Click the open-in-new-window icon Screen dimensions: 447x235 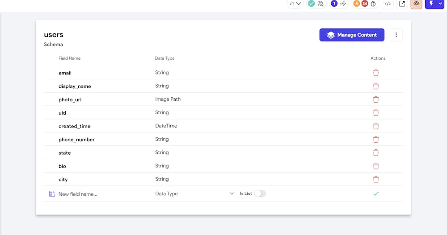pos(402,4)
